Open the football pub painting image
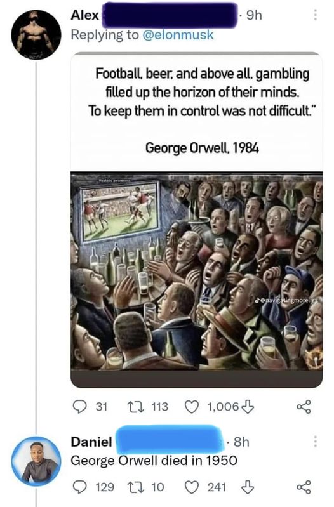334x507 pixels. coord(196,271)
